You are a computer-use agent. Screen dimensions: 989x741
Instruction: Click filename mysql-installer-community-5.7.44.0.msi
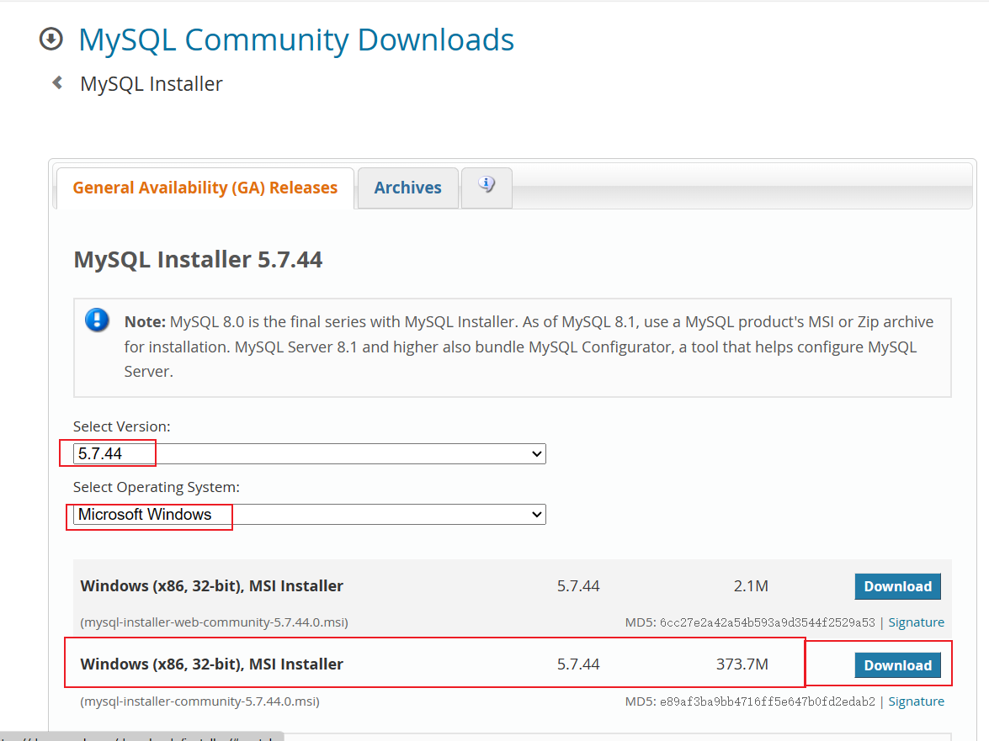(200, 701)
